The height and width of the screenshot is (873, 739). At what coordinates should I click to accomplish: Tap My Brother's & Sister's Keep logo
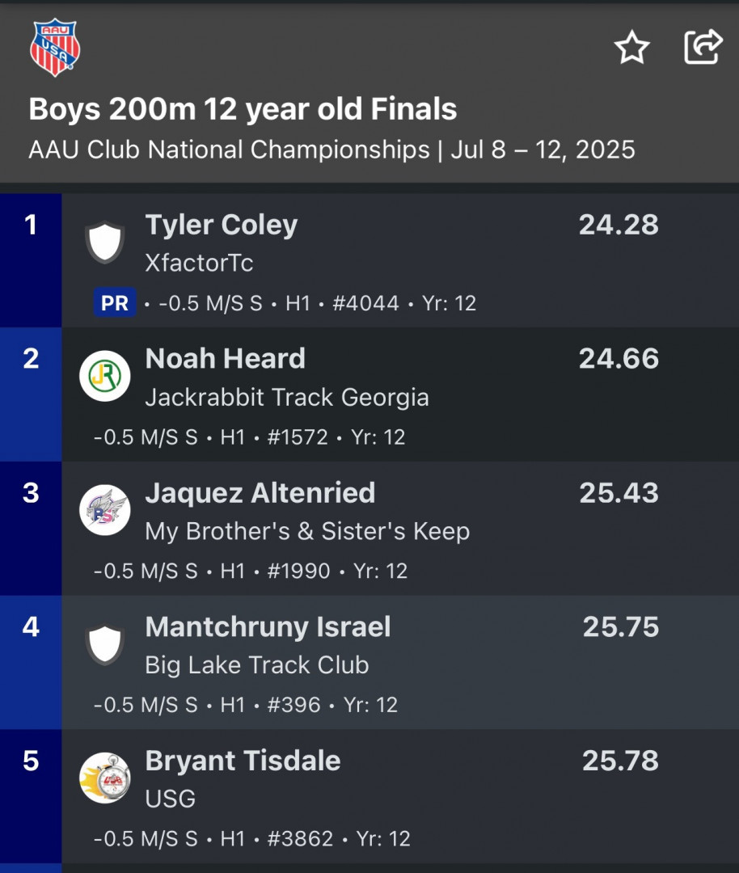[x=104, y=510]
